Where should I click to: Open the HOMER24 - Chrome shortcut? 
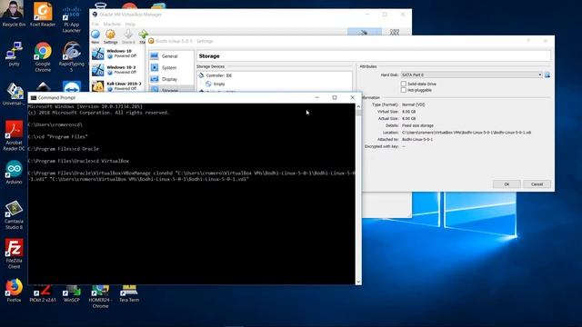point(100,296)
